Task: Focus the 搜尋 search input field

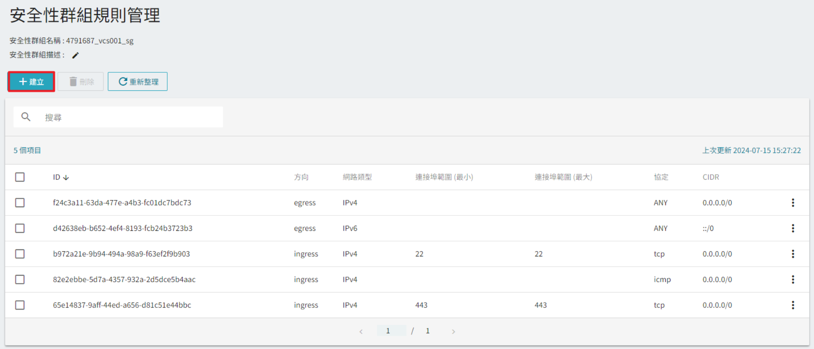Action: tap(118, 117)
